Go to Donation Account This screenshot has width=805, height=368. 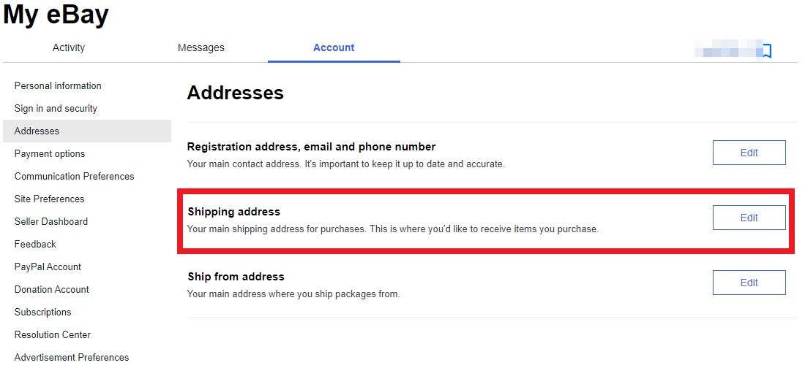click(x=52, y=289)
